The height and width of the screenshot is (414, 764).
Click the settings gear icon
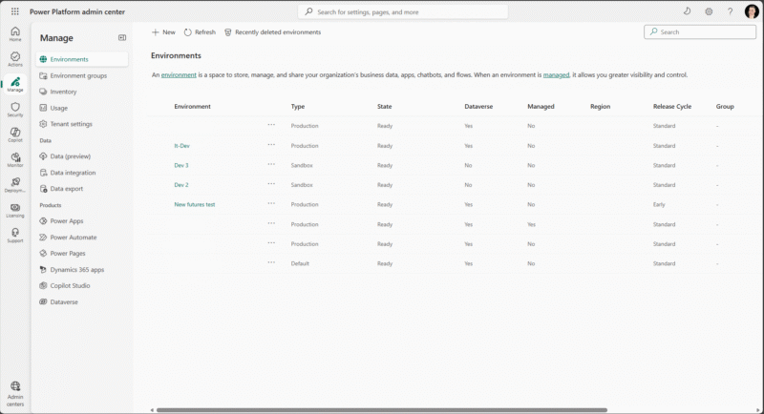pyautogui.click(x=709, y=11)
